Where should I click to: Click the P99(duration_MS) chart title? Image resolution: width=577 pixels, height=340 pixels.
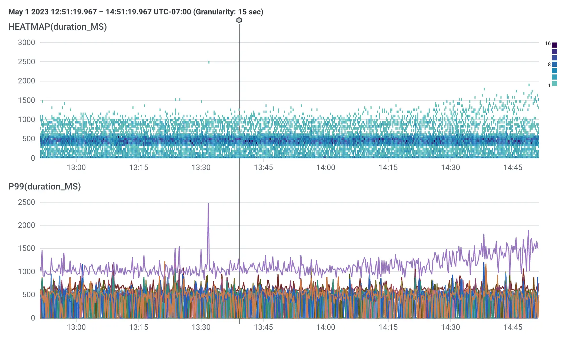[x=45, y=187]
